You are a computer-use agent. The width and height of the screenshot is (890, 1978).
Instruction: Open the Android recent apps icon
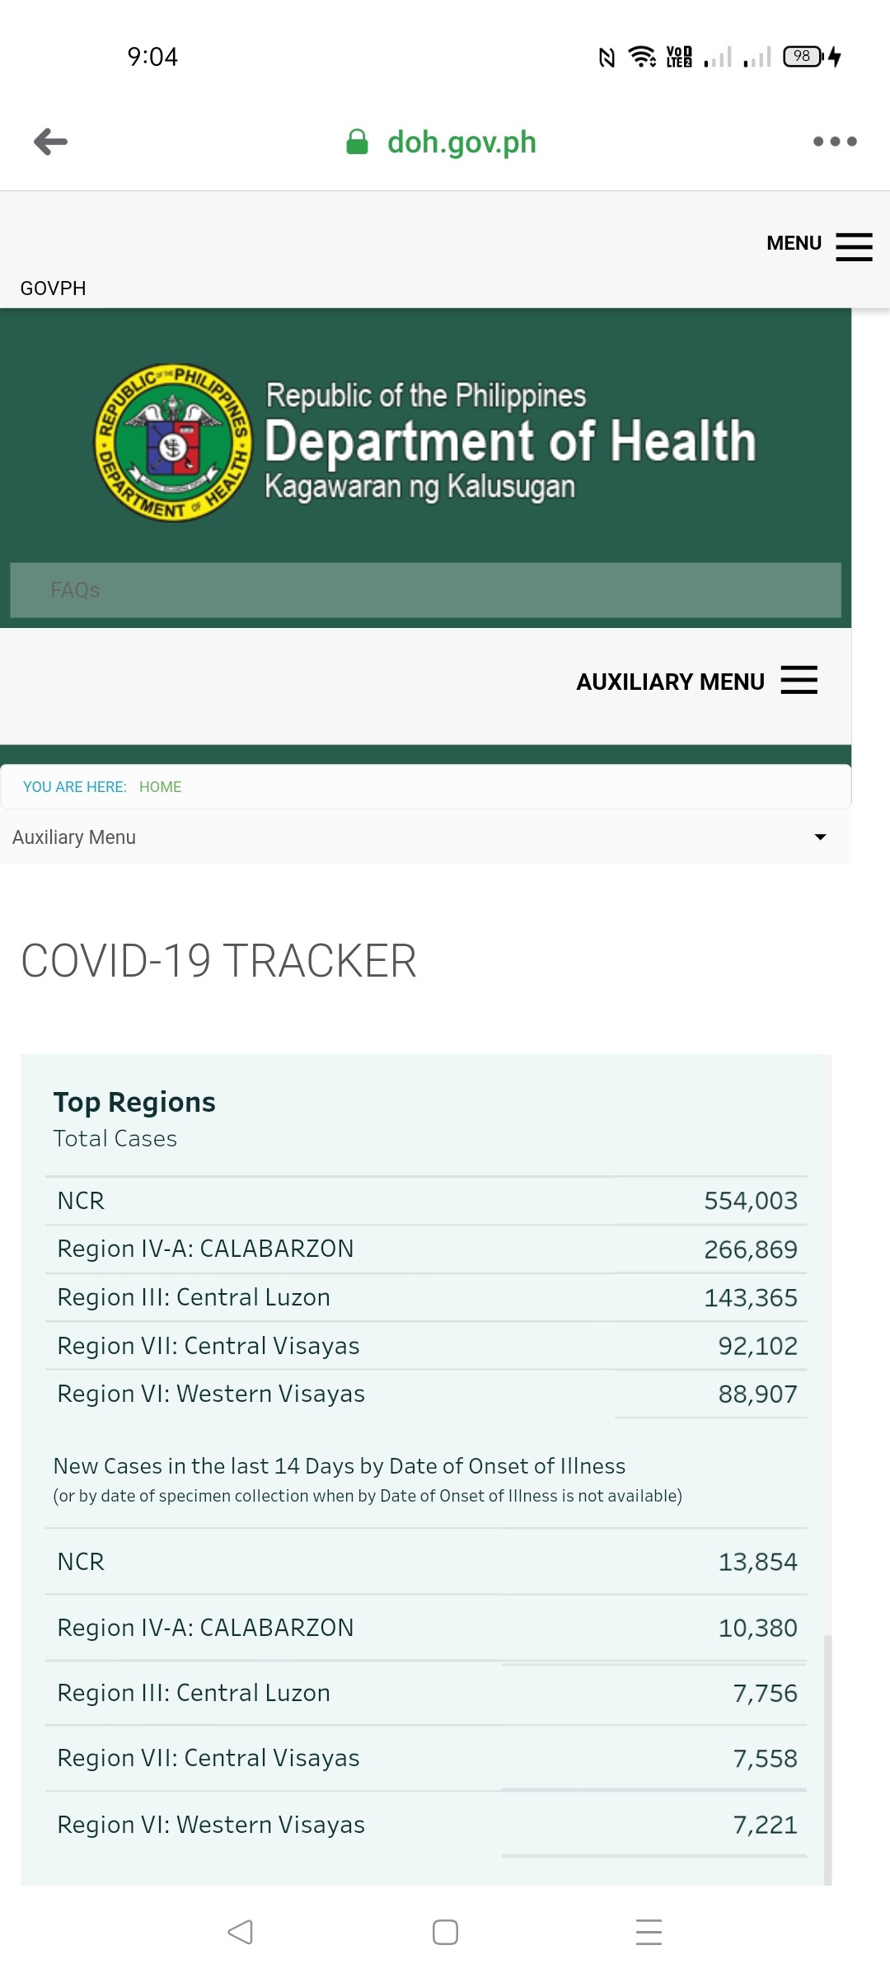click(649, 1932)
